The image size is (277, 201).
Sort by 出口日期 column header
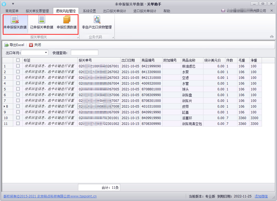click(130, 60)
